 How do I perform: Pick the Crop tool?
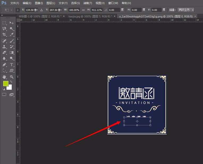(4, 34)
